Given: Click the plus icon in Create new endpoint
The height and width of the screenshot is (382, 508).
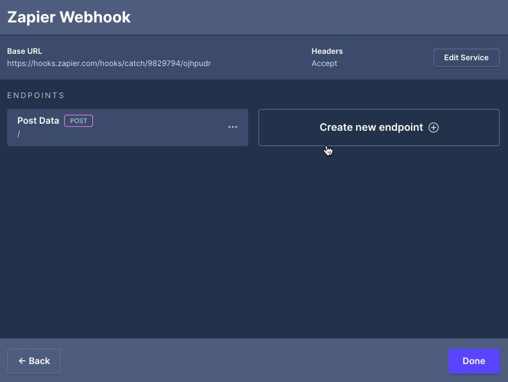Looking at the screenshot, I should (x=434, y=128).
